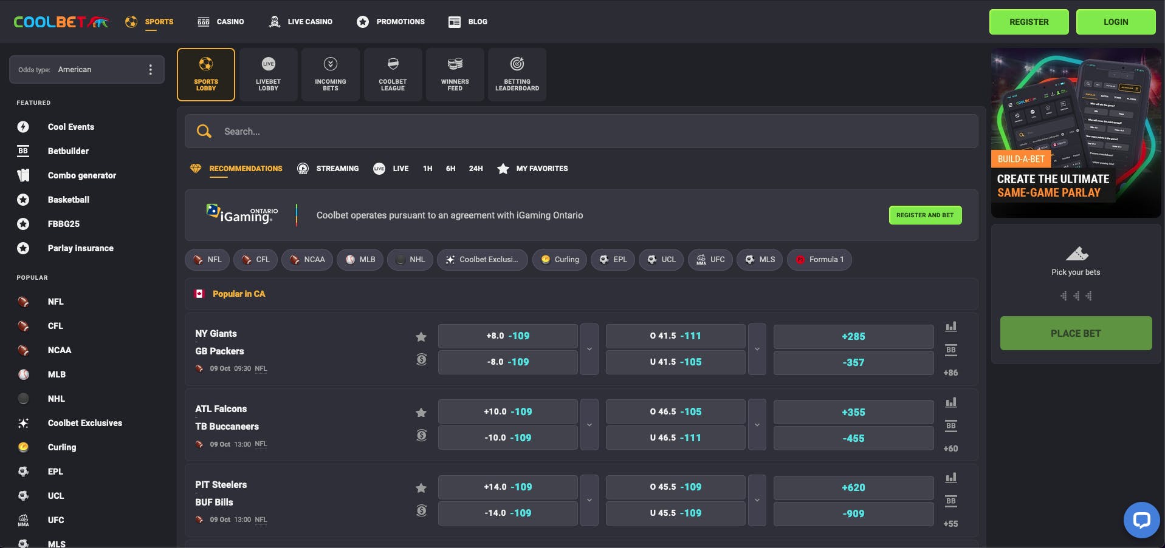This screenshot has height=548, width=1165.
Task: Toggle the Live events filter
Action: [391, 169]
